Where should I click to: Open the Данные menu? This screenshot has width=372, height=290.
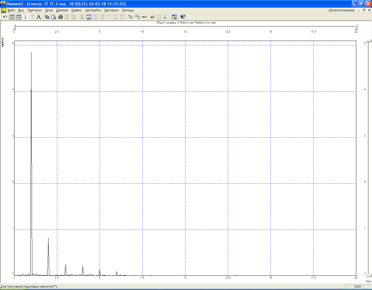(x=62, y=10)
